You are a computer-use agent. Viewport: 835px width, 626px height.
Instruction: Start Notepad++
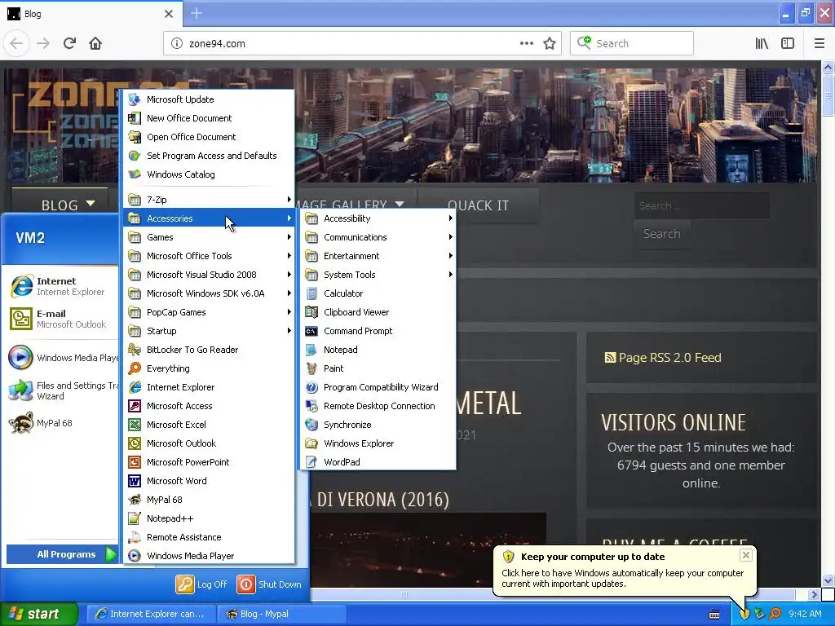209,518
